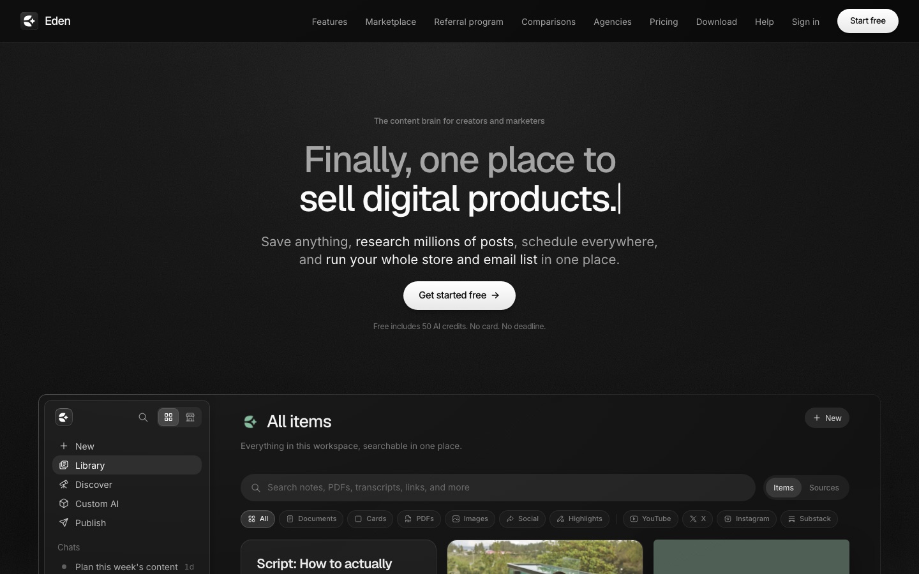Open the Marketplace nav link
Screen dimensions: 919x574
tap(391, 22)
